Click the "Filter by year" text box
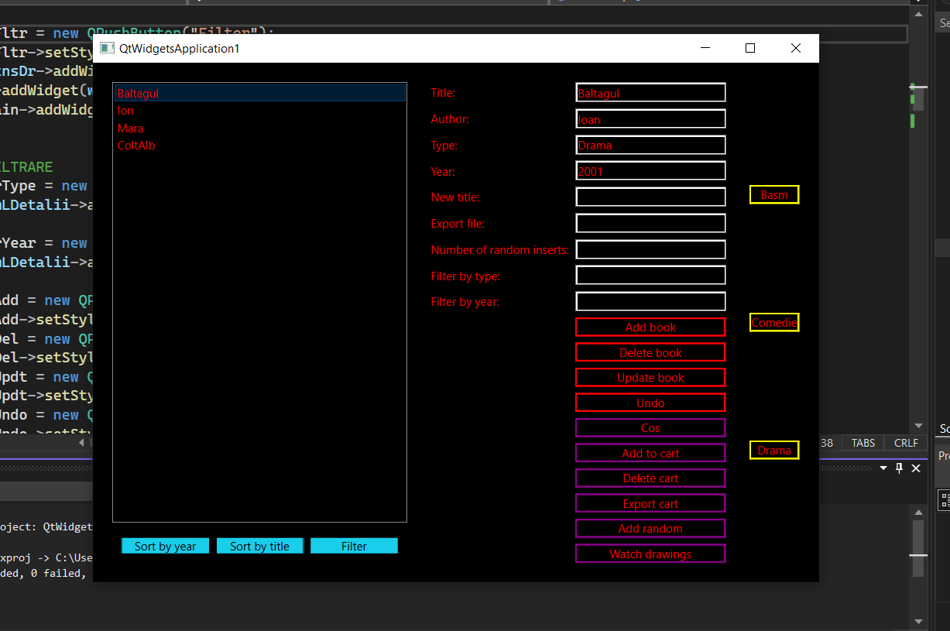The height and width of the screenshot is (631, 950). 650,301
